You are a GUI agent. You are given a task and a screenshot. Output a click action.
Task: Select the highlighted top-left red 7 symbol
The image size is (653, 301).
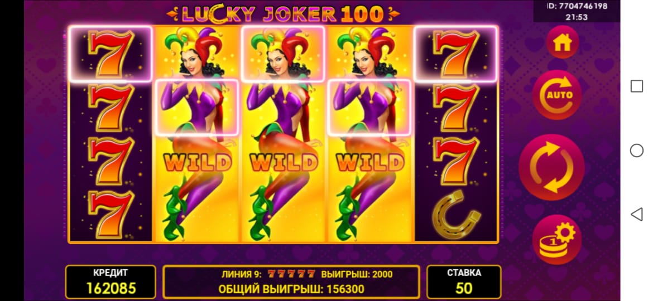pos(111,53)
